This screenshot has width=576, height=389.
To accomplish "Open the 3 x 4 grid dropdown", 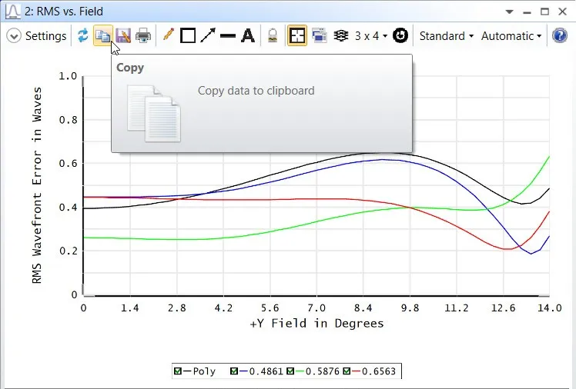I will (371, 35).
